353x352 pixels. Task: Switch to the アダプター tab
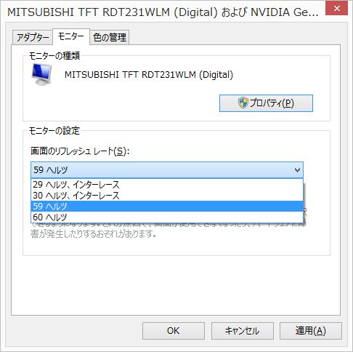pos(33,38)
